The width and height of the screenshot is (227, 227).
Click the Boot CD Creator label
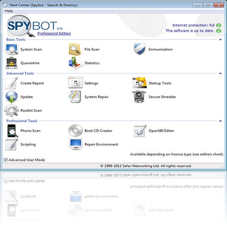(98, 131)
